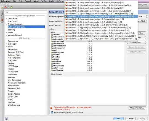Screen dimensions: 149x121
Task: Click the activemodel gem icon
Action: tap(52, 41)
